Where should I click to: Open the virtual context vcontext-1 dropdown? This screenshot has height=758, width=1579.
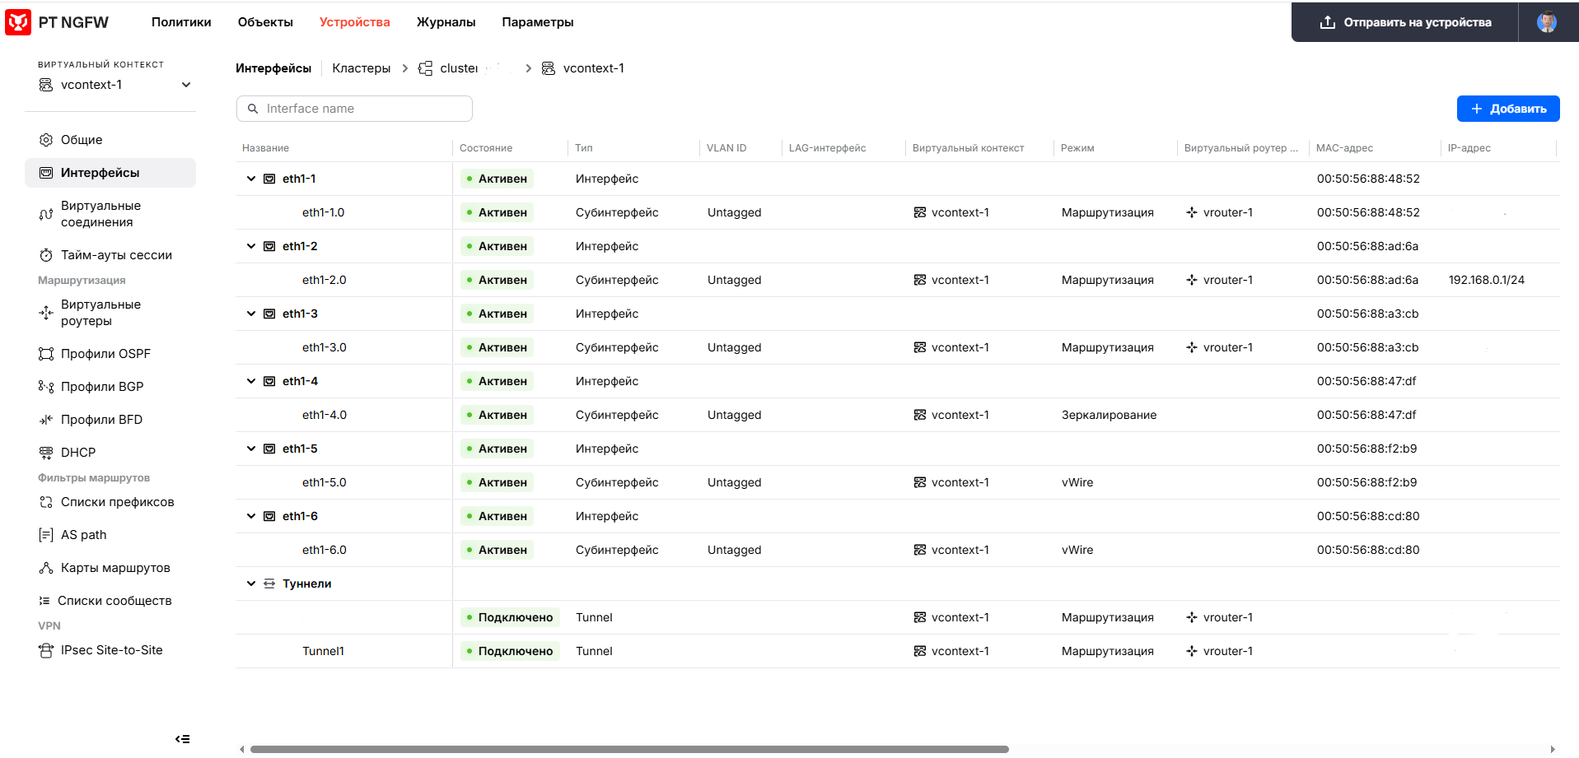pos(115,85)
